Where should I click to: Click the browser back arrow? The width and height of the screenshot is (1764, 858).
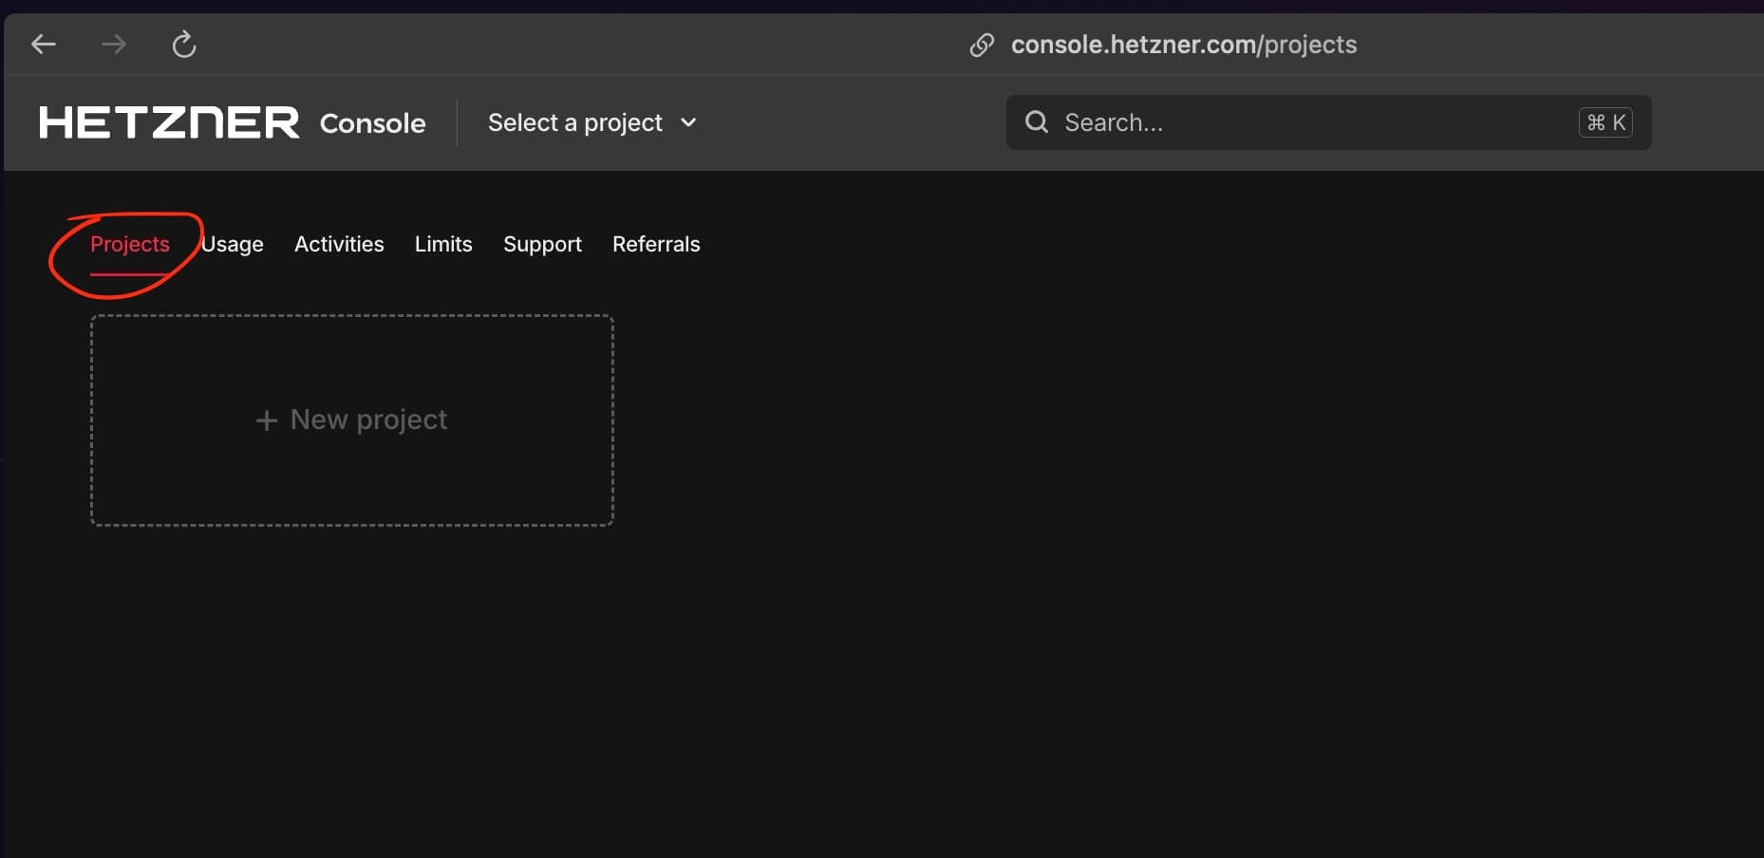(x=44, y=44)
